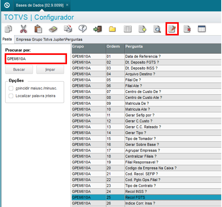Select row Gerar Tipo ?
The height and width of the screenshot is (207, 222).
[x=146, y=133]
